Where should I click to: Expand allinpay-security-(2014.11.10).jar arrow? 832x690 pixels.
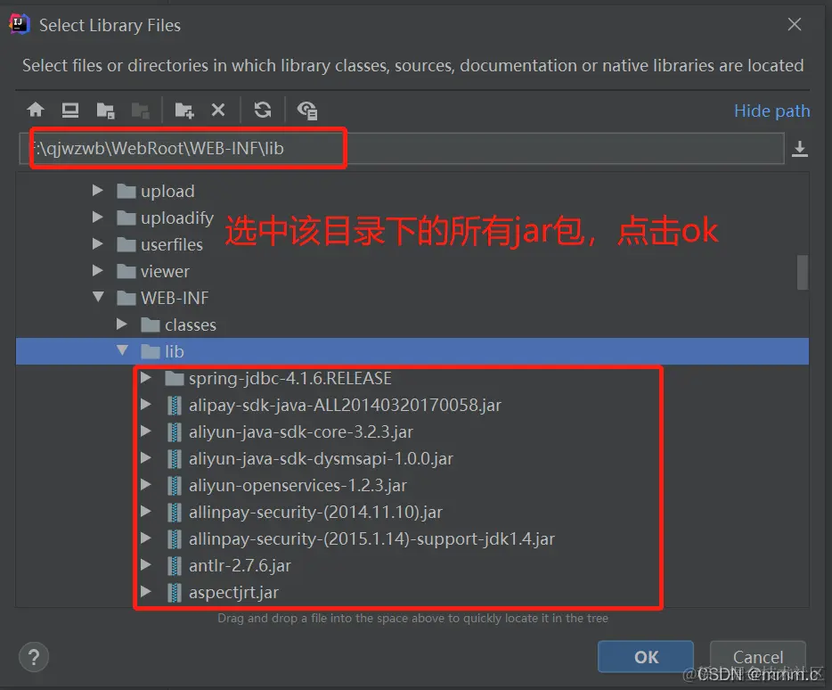[146, 512]
